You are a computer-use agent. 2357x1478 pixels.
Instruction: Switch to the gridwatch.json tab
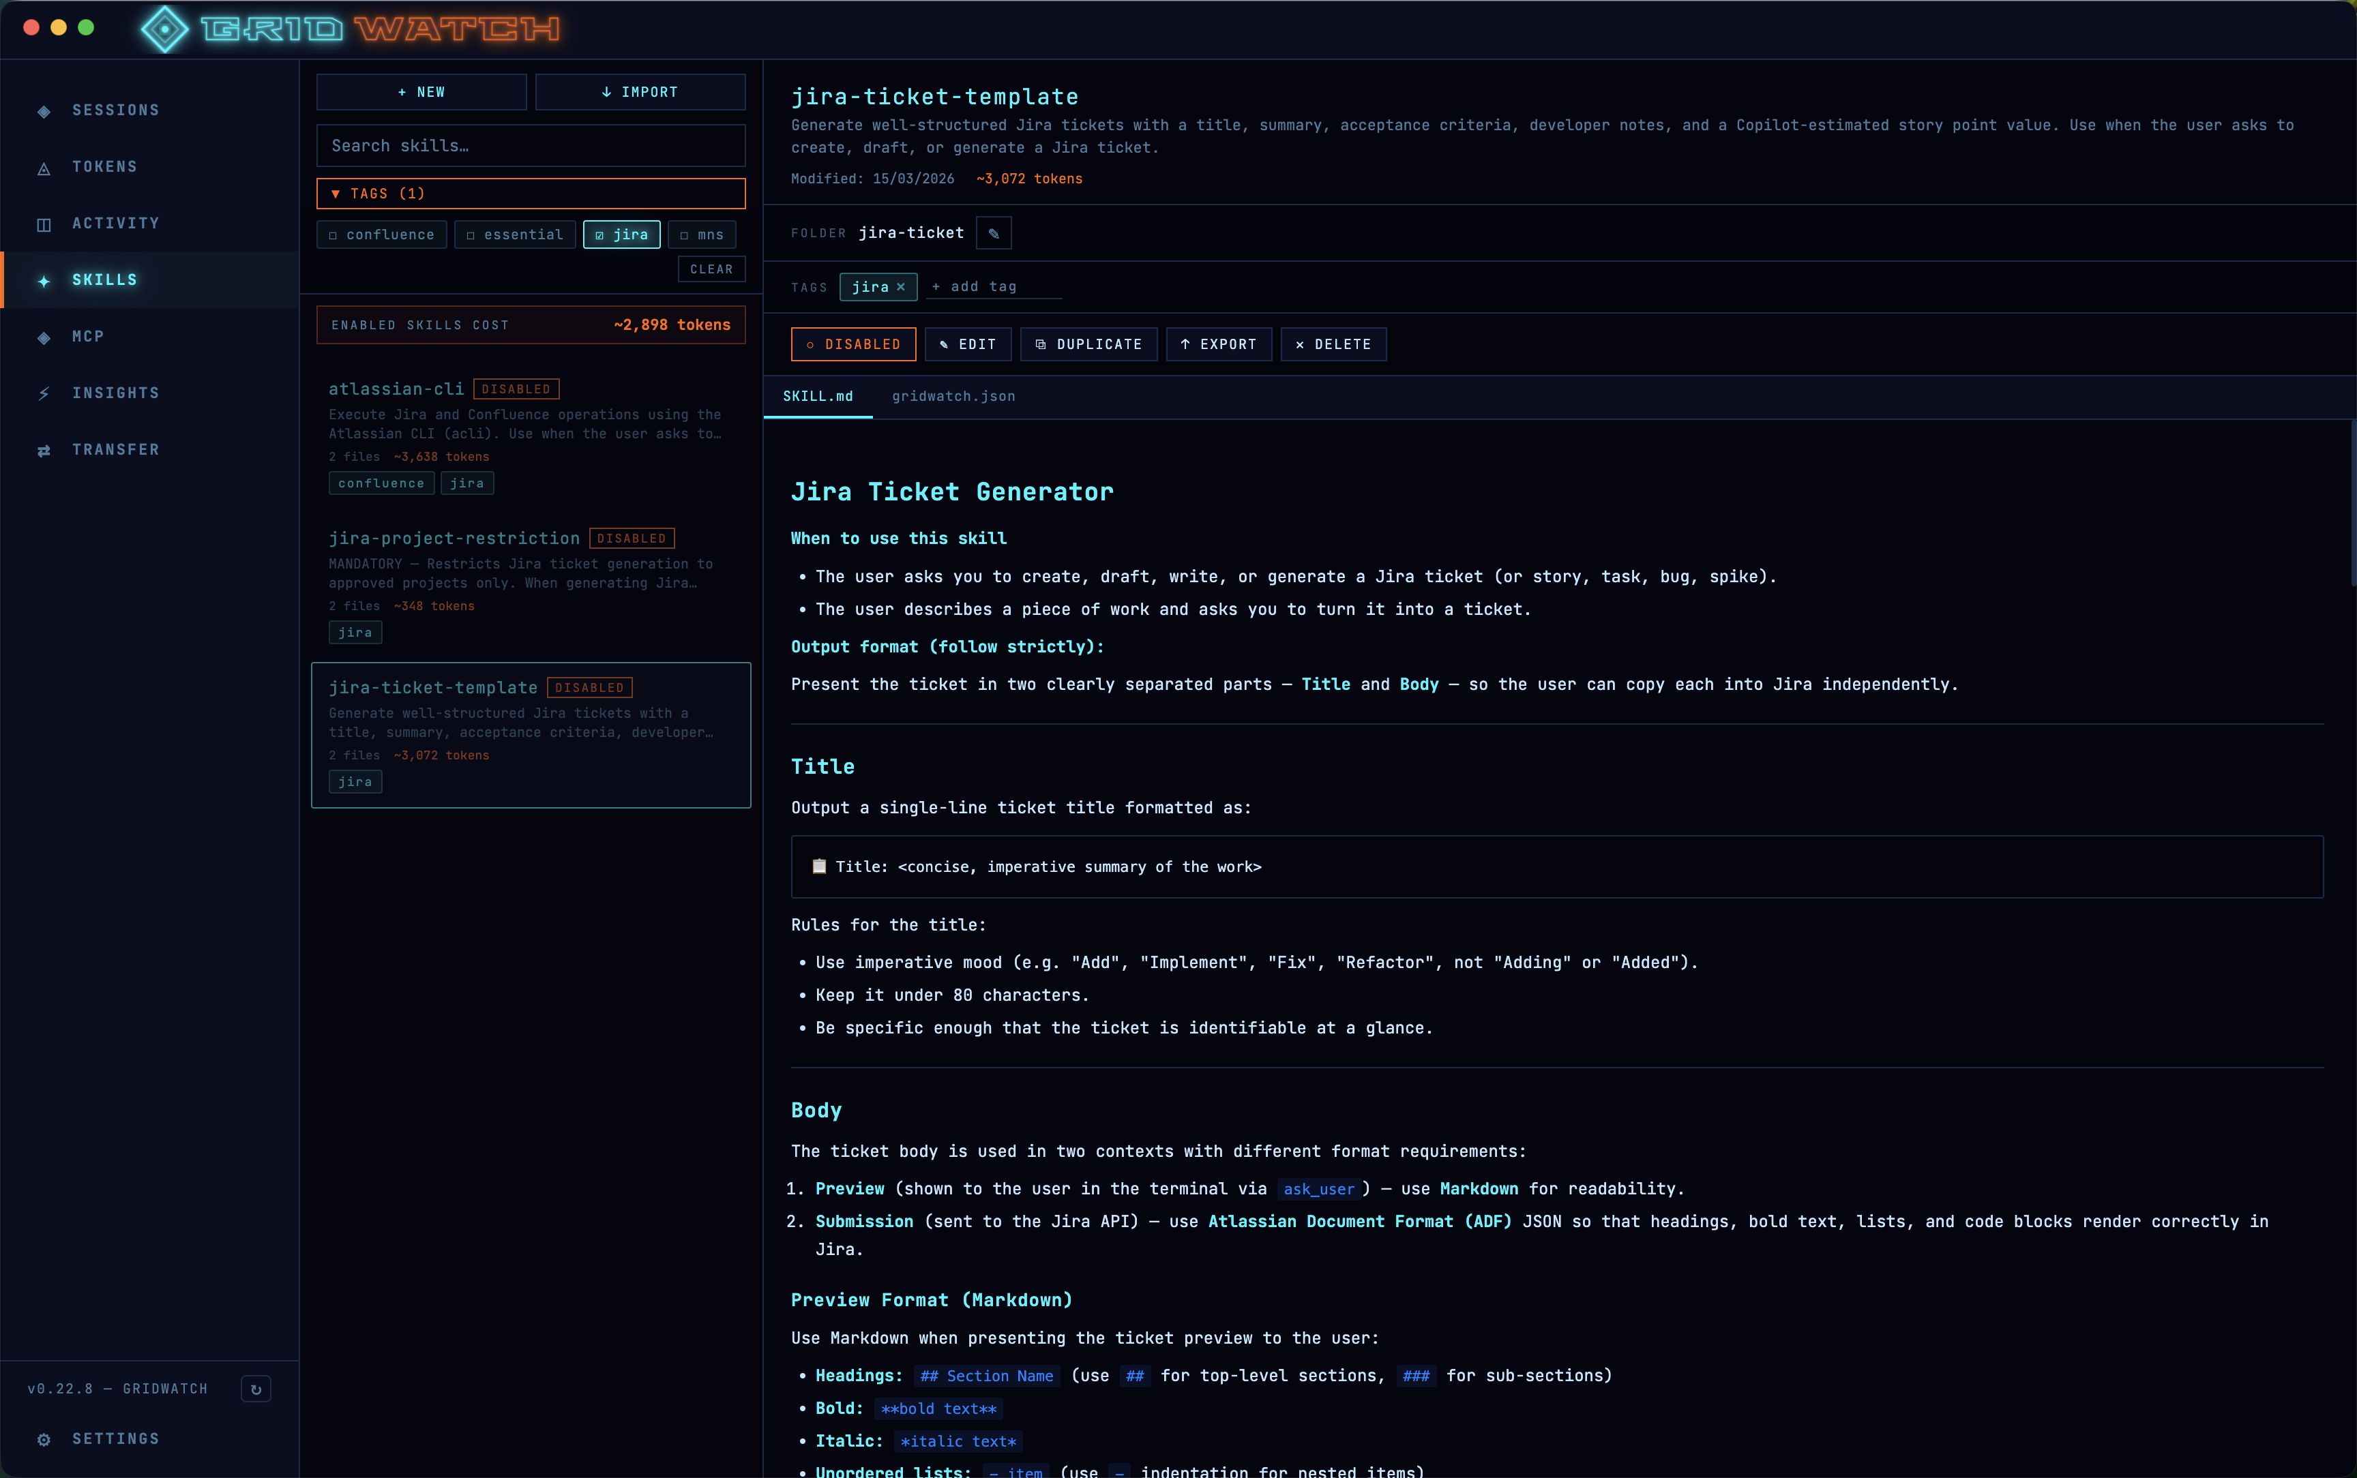[x=953, y=396]
